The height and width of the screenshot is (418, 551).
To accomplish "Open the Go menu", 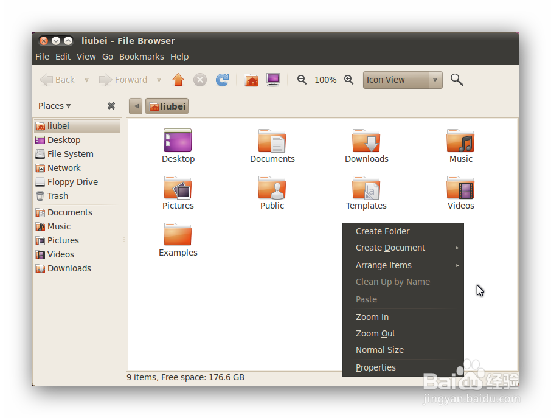I will pyautogui.click(x=108, y=57).
